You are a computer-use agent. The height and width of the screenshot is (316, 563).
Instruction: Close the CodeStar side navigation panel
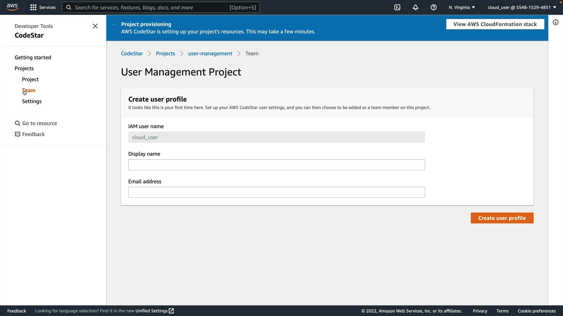[x=95, y=26]
